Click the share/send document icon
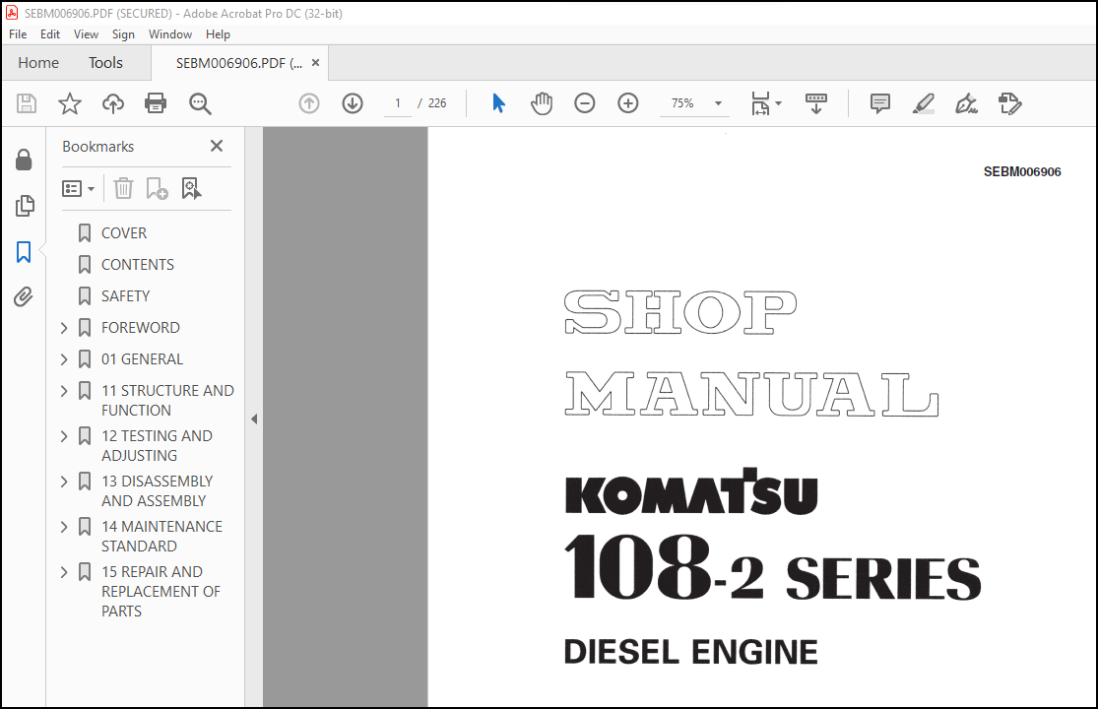 click(1009, 103)
